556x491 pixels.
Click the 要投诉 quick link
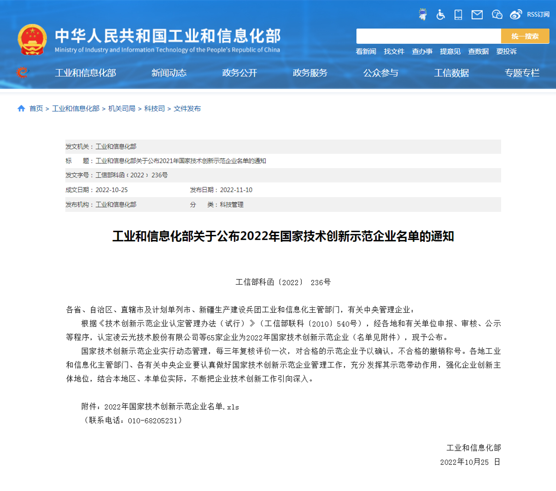pyautogui.click(x=506, y=52)
